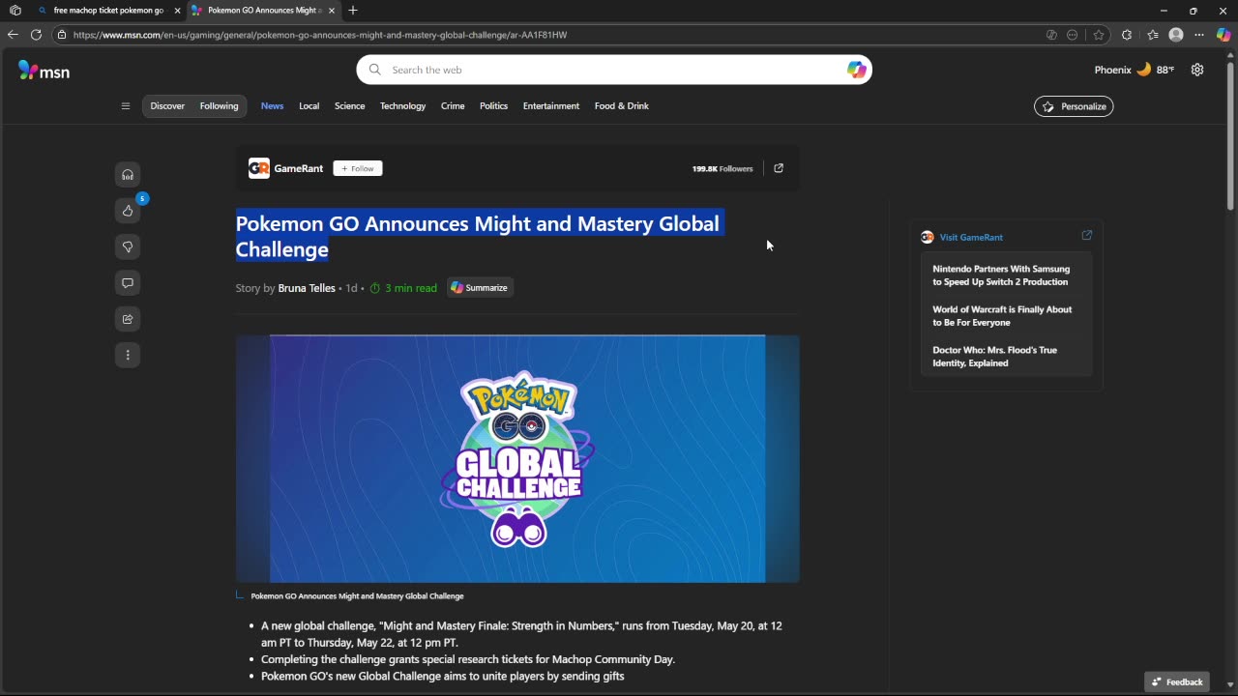This screenshot has height=696, width=1238.
Task: Open the Extensions puzzle icon
Action: click(1127, 35)
